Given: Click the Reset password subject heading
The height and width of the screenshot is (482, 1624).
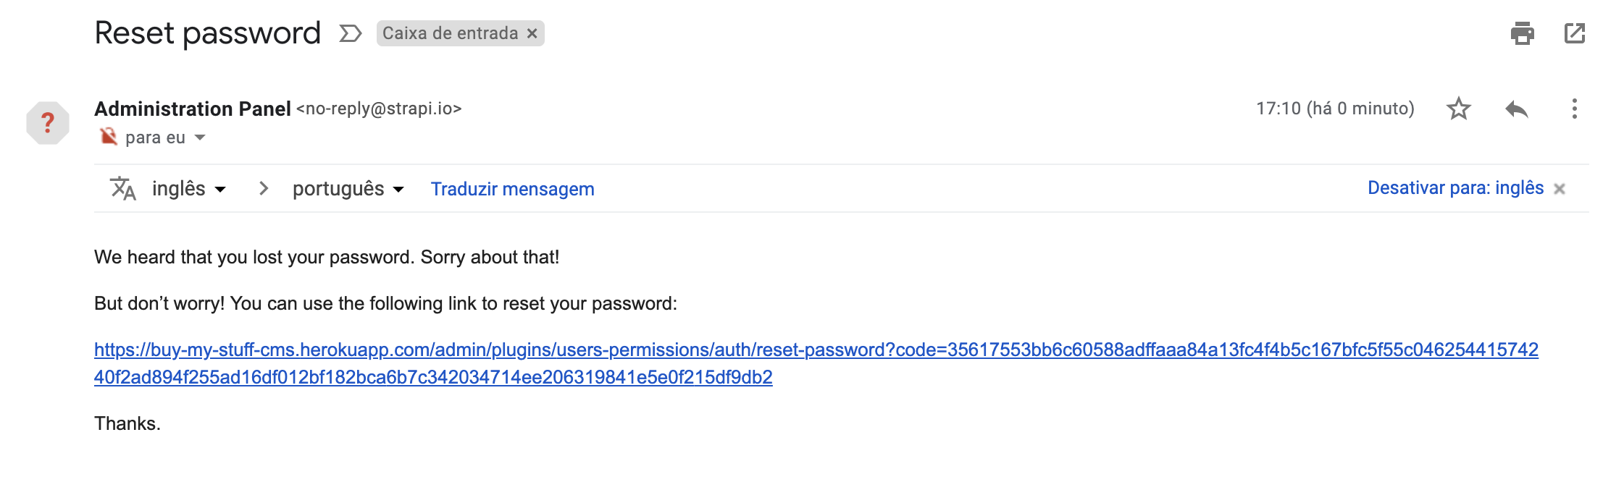Looking at the screenshot, I should [x=208, y=32].
